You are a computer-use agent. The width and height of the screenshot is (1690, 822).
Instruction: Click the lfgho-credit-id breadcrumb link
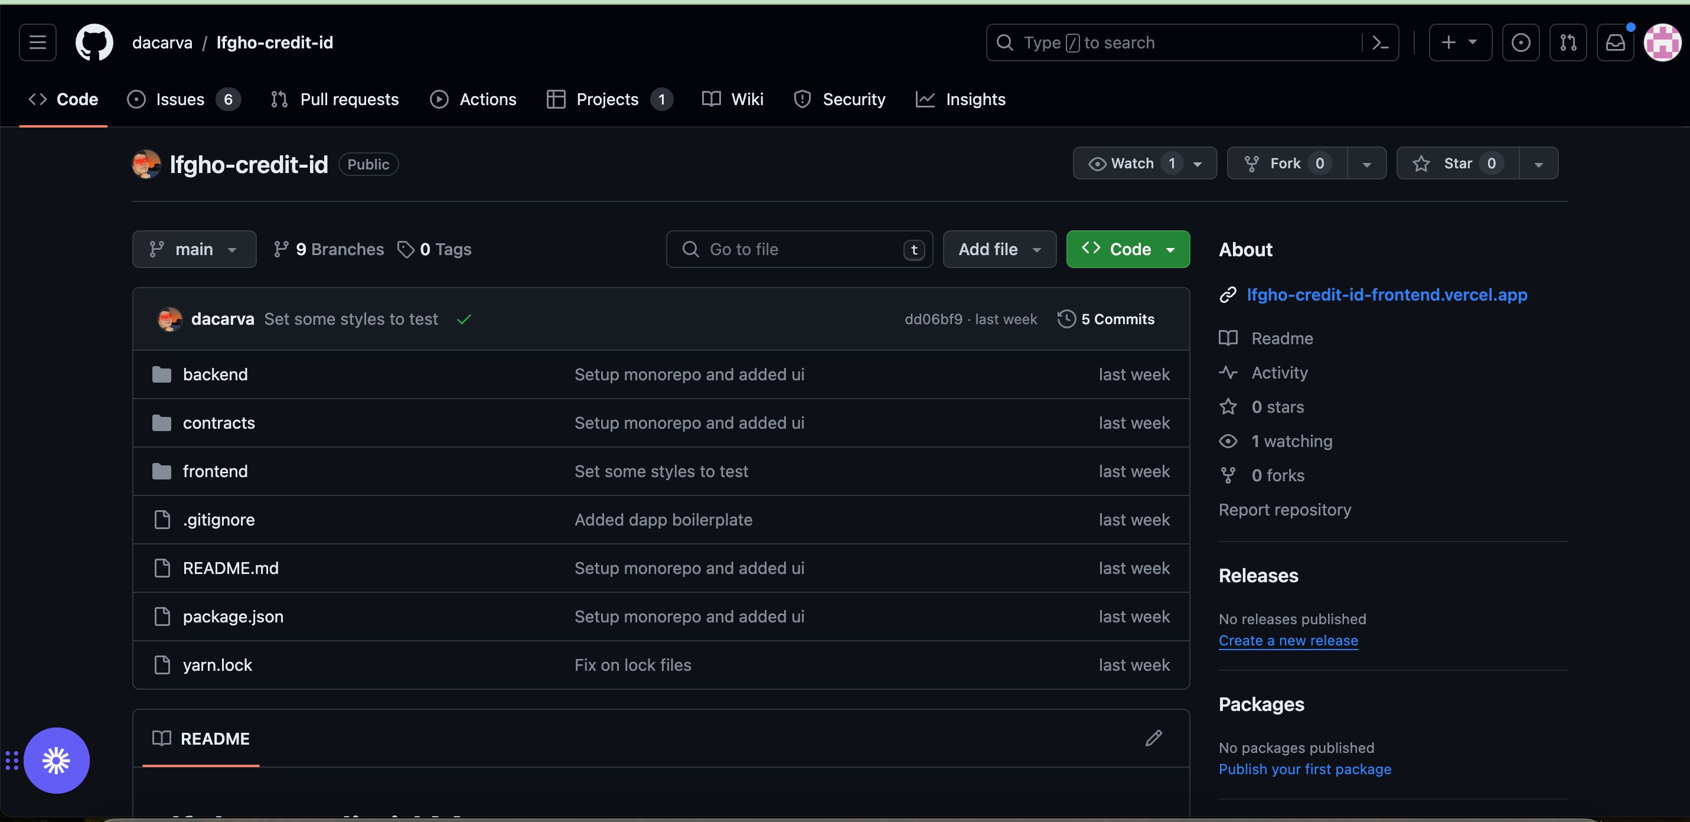[x=275, y=43]
